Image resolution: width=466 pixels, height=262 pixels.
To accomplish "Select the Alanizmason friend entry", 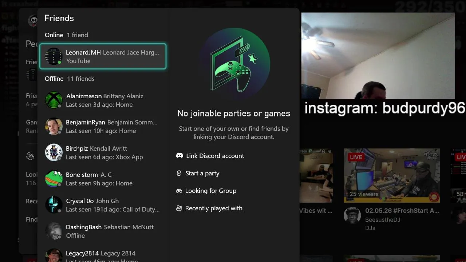I will pos(103,100).
